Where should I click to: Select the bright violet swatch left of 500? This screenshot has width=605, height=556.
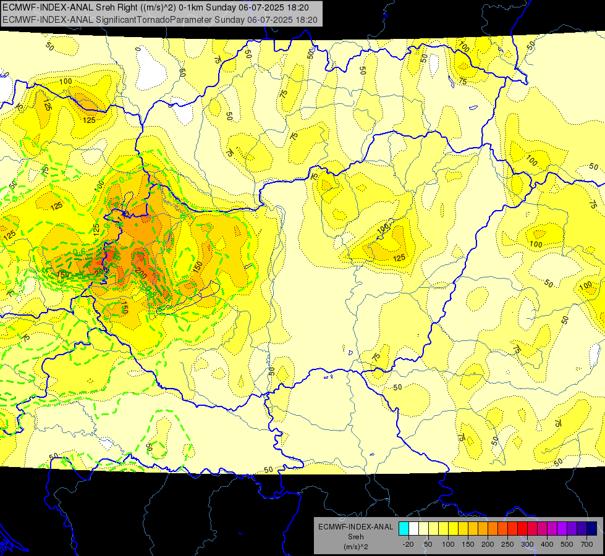tap(562, 528)
